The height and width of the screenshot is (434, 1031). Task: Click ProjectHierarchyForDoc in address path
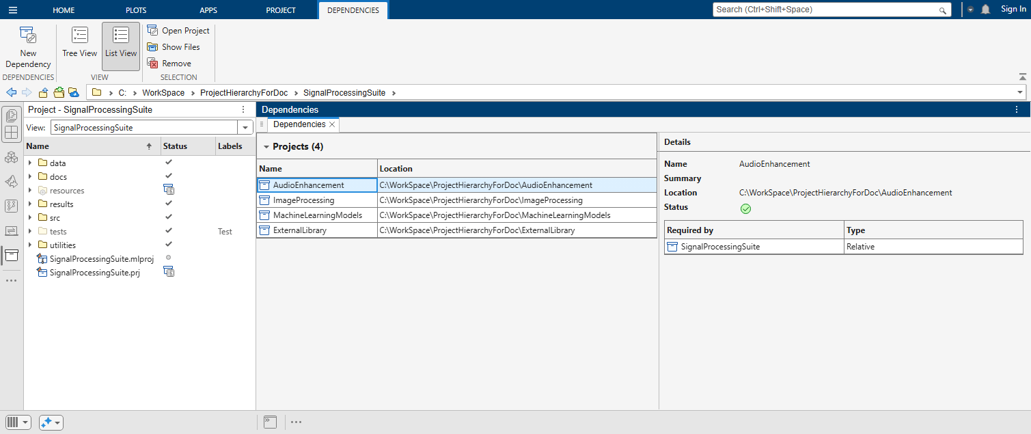[x=244, y=93]
